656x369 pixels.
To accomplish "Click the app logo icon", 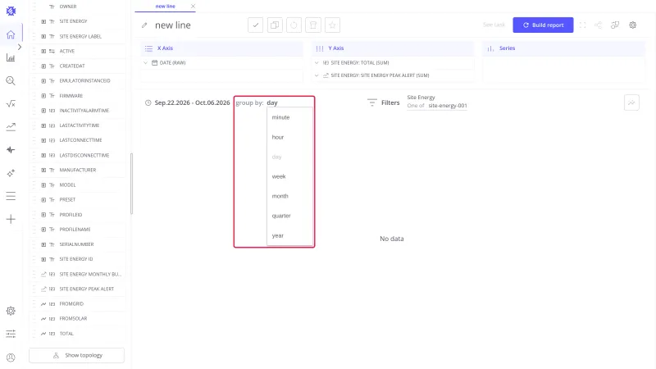I will coord(11,11).
